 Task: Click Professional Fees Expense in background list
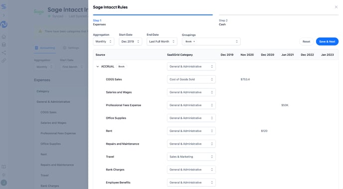click(x=58, y=133)
